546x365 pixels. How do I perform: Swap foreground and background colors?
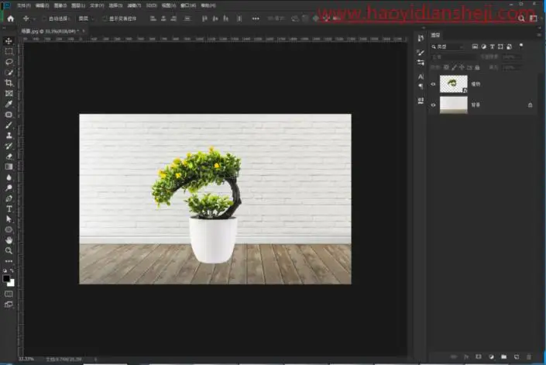point(12,270)
